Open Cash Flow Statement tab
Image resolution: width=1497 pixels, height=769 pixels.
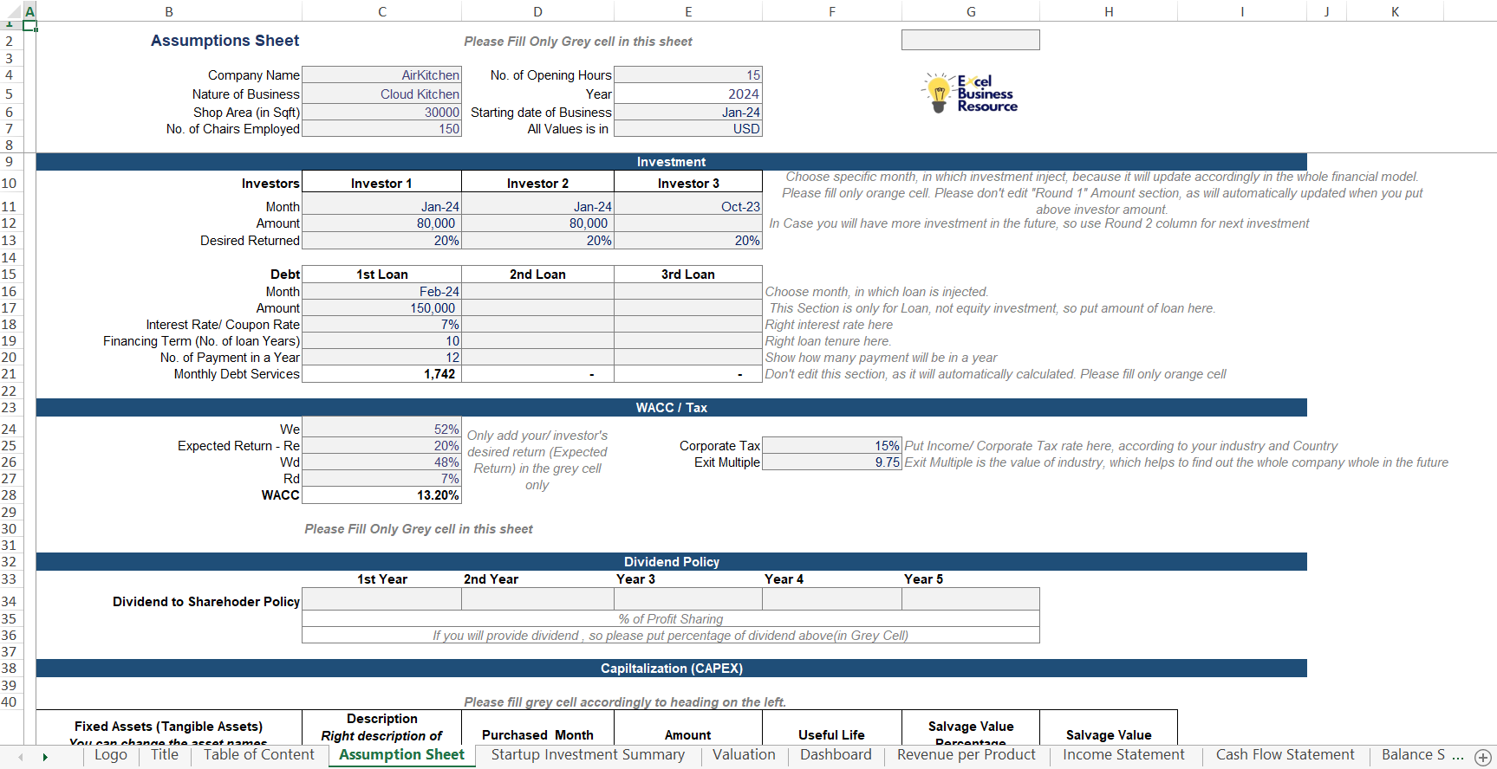[1285, 755]
